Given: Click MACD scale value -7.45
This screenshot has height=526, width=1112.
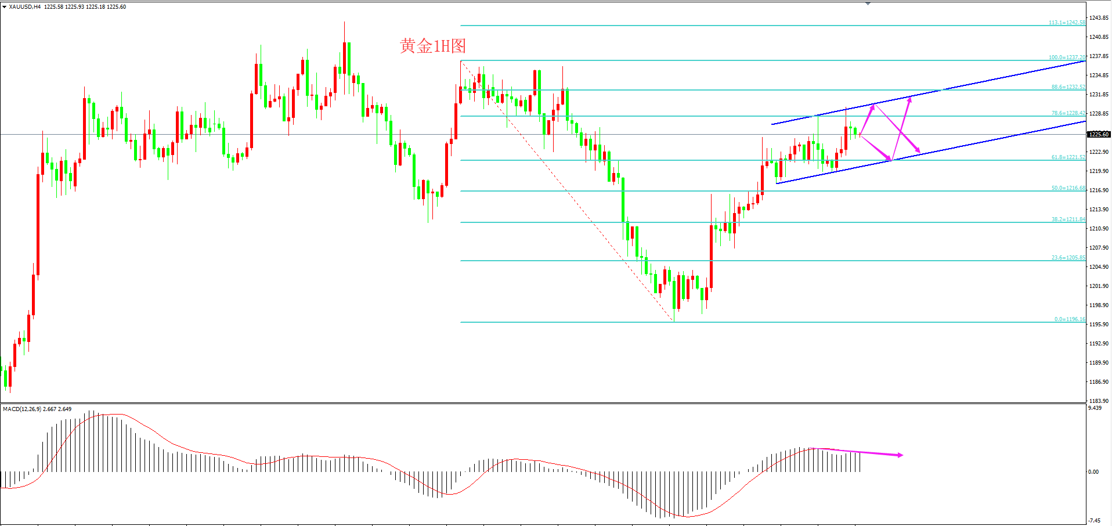Looking at the screenshot, I should (1094, 521).
